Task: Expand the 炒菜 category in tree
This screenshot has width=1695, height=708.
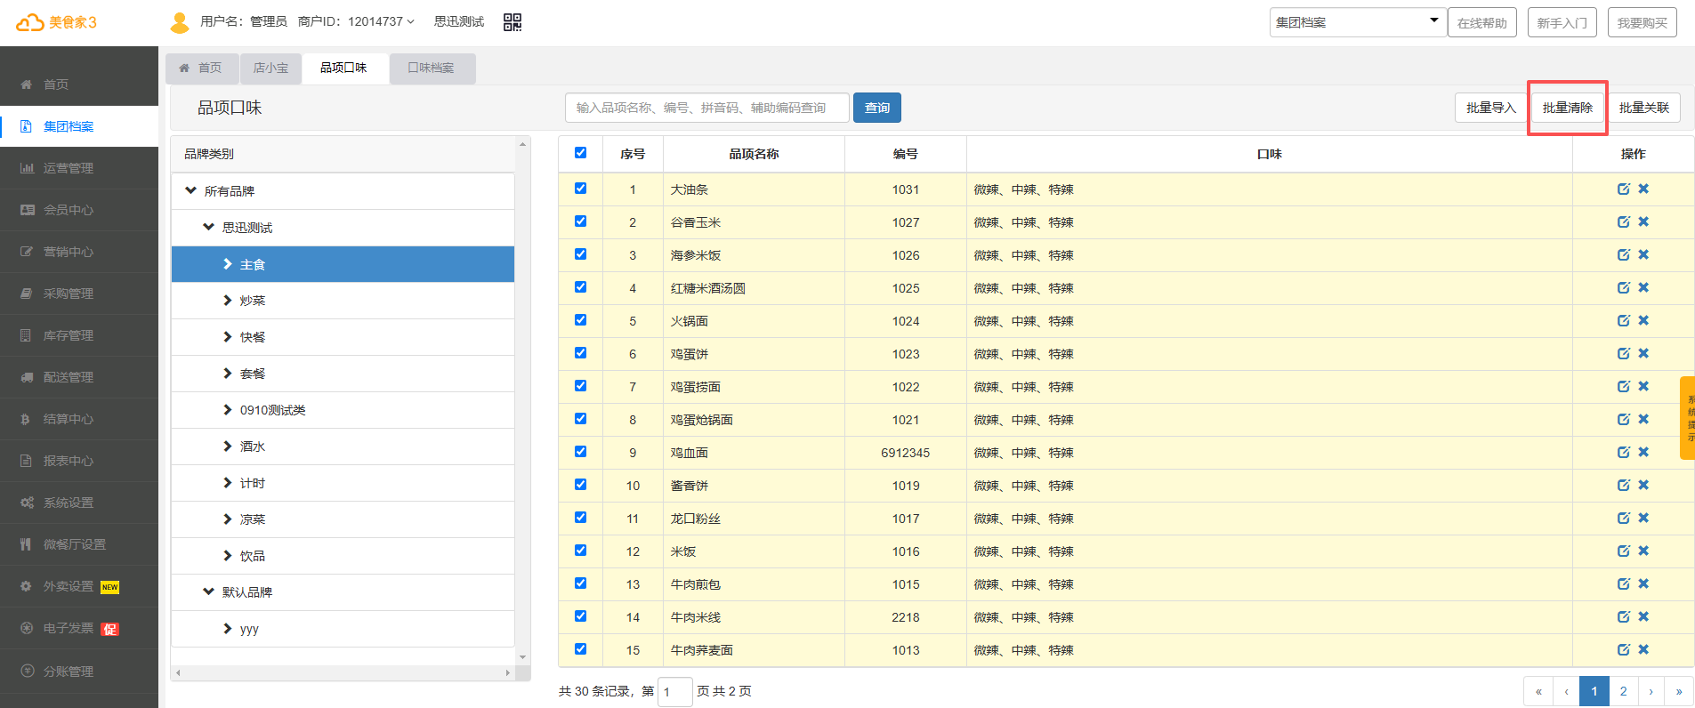Action: tap(228, 301)
